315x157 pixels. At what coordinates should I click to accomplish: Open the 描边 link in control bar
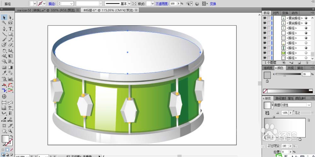pyautogui.click(x=52, y=3)
